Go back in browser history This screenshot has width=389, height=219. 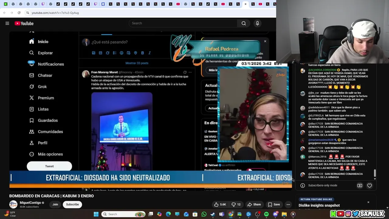click(4, 13)
